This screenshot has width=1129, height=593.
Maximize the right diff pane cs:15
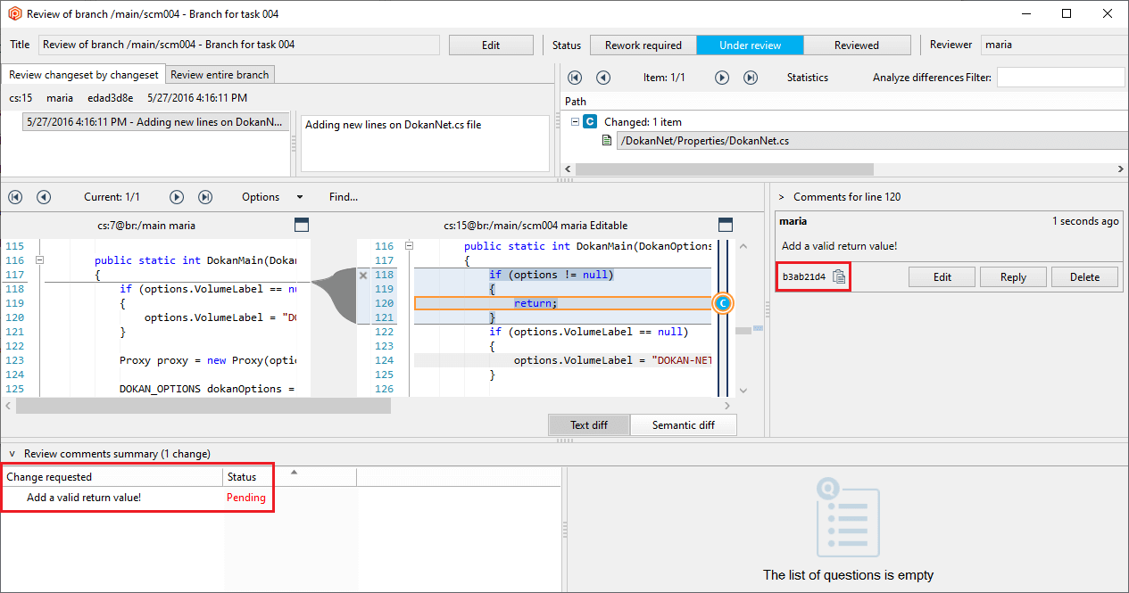tap(726, 225)
